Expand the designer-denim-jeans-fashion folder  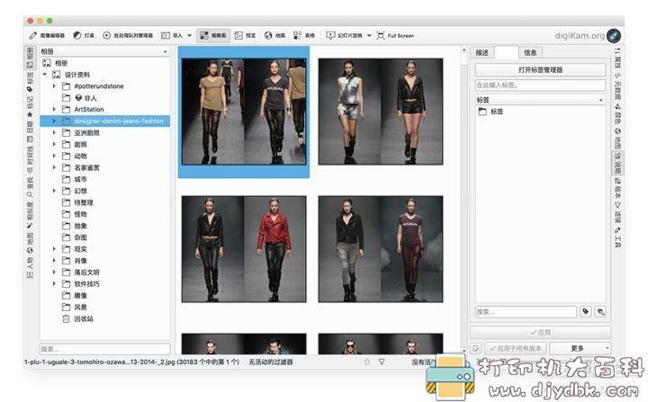coord(54,121)
